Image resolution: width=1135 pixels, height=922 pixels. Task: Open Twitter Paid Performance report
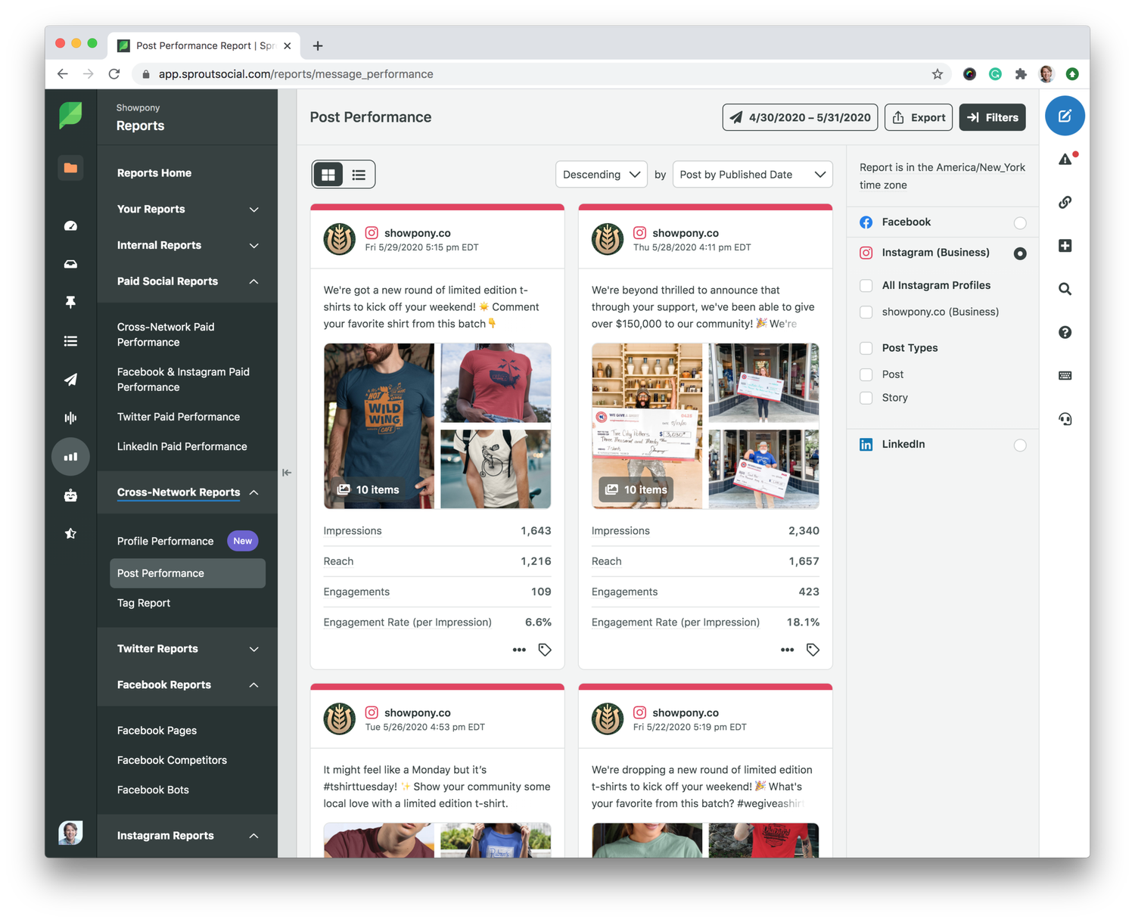[179, 417]
